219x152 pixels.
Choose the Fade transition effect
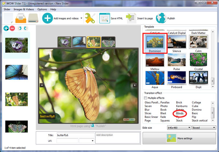[163, 117]
